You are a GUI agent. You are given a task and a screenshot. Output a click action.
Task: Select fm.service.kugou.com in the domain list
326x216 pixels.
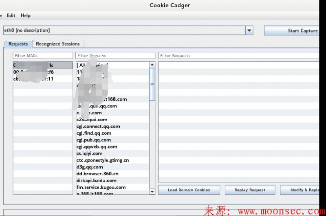(x=112, y=187)
